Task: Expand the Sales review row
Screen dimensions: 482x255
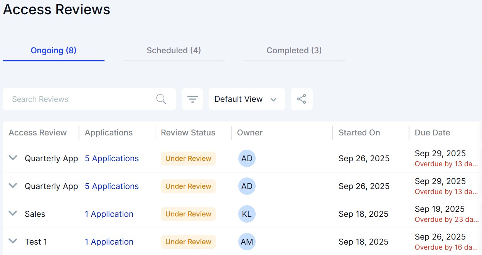Action: [x=13, y=213]
